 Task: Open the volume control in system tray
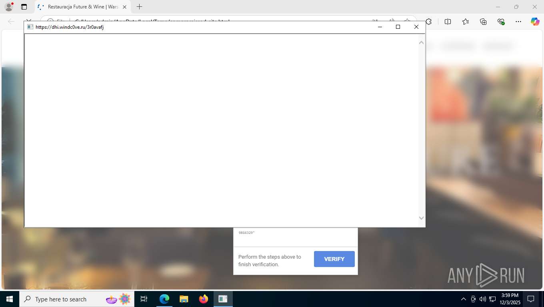[x=483, y=299]
